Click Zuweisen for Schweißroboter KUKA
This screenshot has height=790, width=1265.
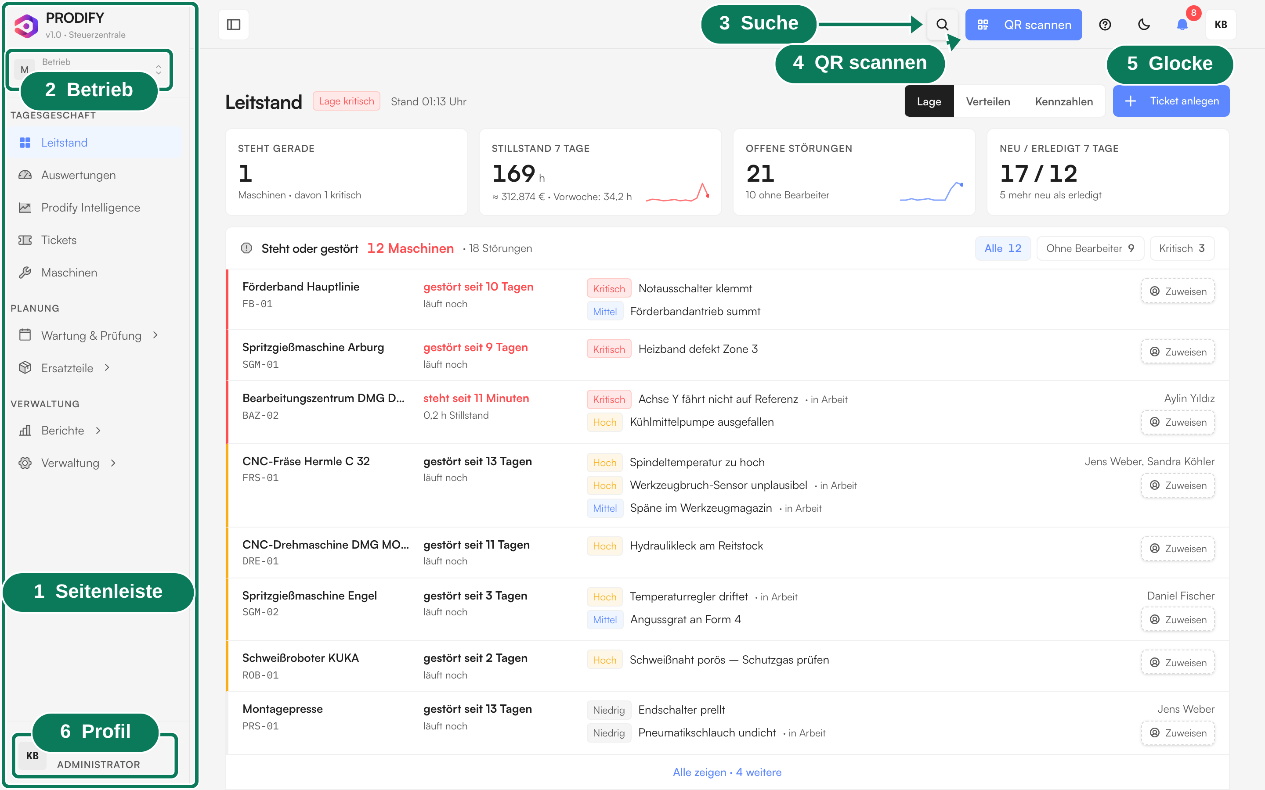point(1177,663)
